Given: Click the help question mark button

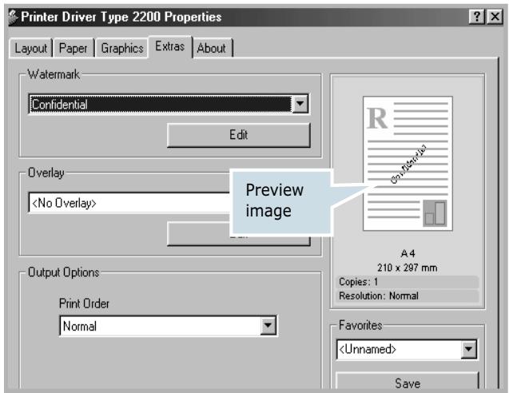Looking at the screenshot, I should [476, 16].
